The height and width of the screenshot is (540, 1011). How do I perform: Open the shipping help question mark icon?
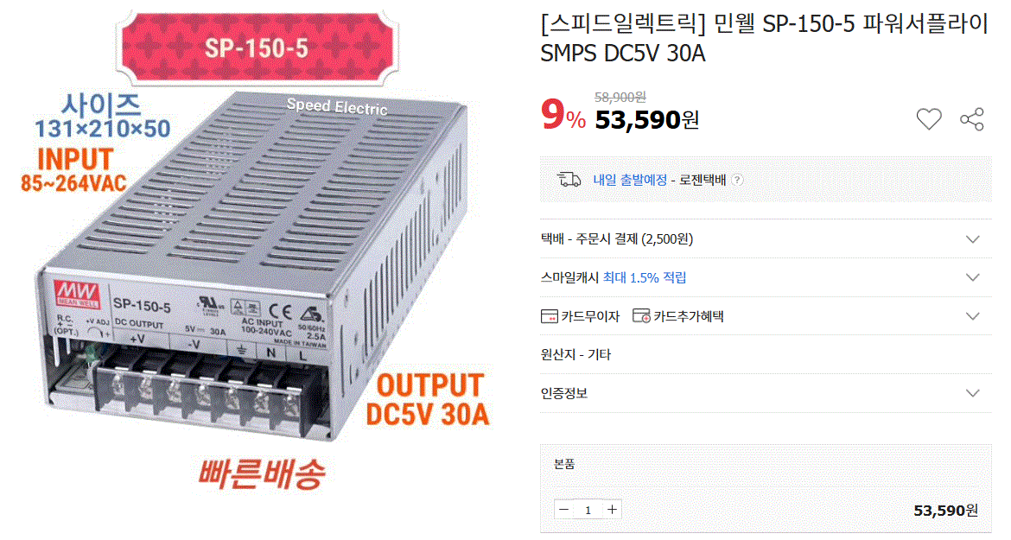click(737, 181)
